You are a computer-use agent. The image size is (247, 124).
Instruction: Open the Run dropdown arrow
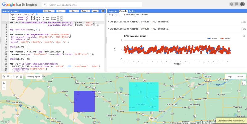coord(77,11)
